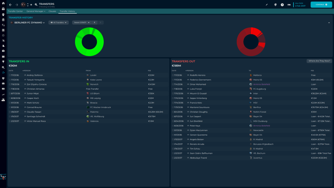
Task: Switch to the Transfer Center tab
Action: click(15, 11)
